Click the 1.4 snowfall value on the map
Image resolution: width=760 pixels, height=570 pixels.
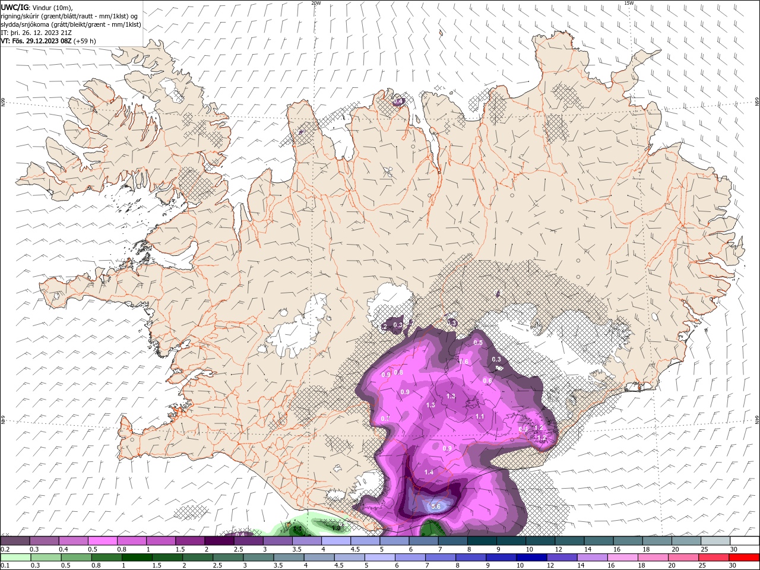point(429,472)
